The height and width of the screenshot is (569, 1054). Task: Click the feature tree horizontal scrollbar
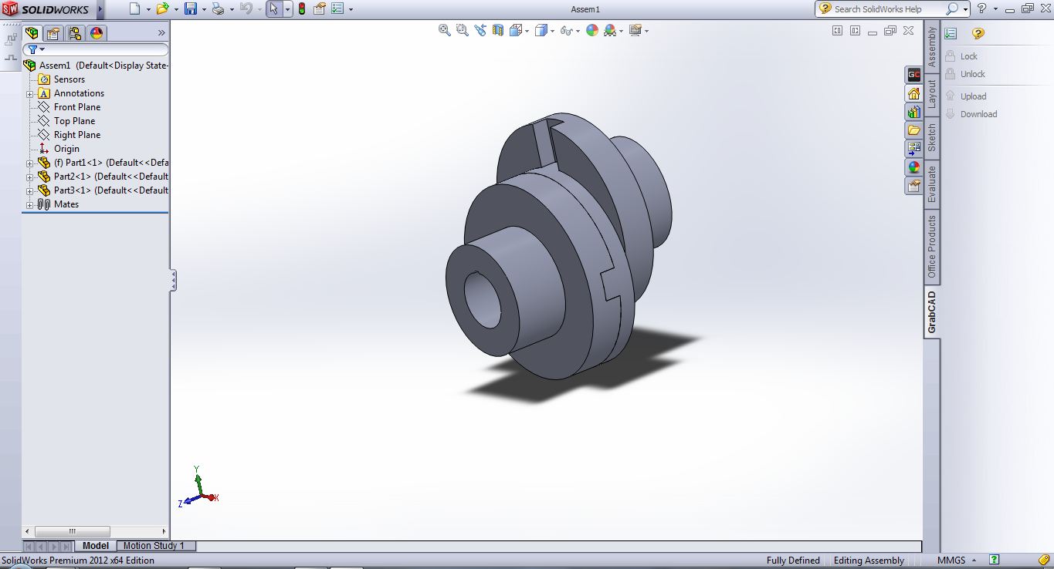click(x=96, y=531)
